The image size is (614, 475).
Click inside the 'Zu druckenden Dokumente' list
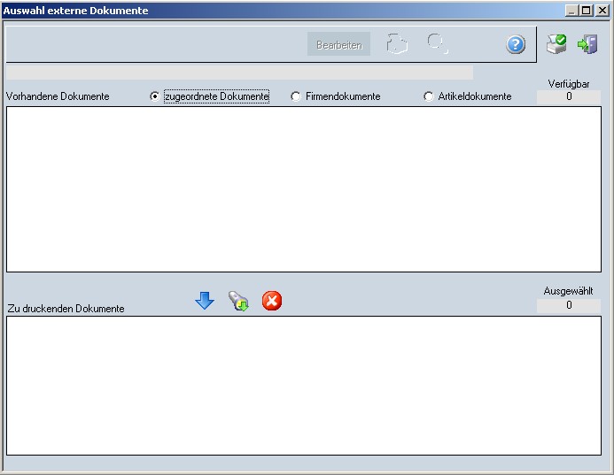(x=303, y=385)
